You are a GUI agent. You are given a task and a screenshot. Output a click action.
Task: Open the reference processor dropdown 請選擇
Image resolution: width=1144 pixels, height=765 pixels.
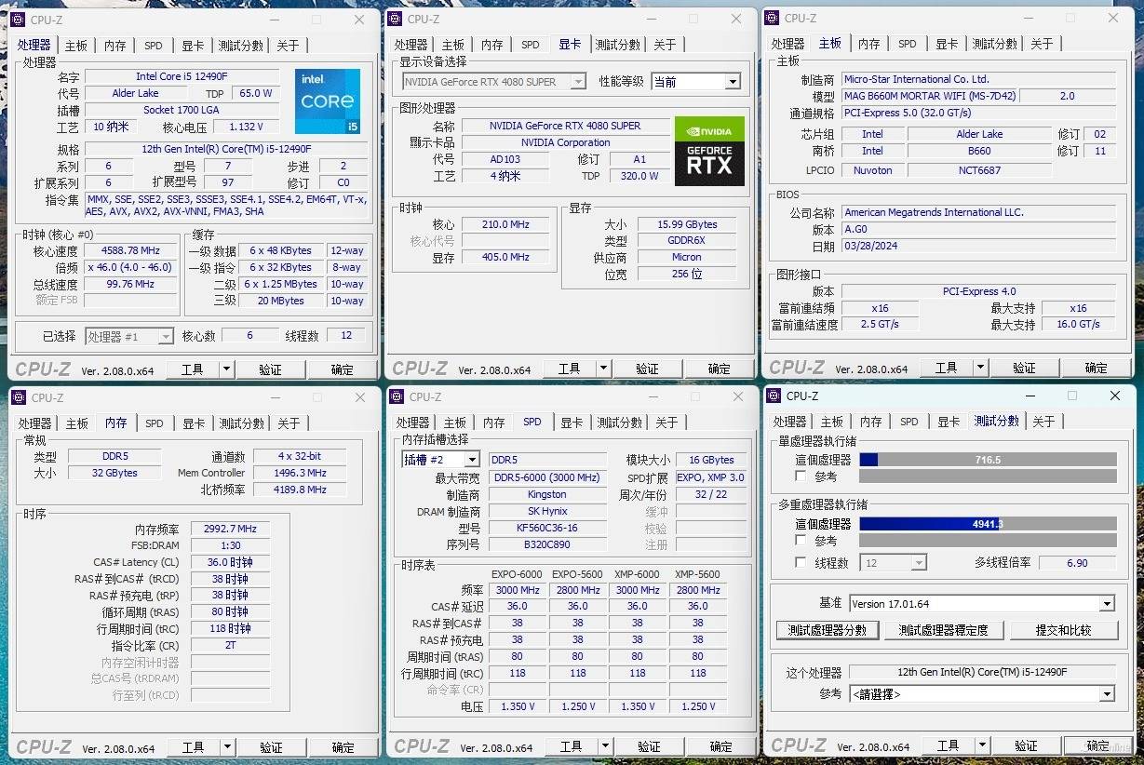point(982,694)
